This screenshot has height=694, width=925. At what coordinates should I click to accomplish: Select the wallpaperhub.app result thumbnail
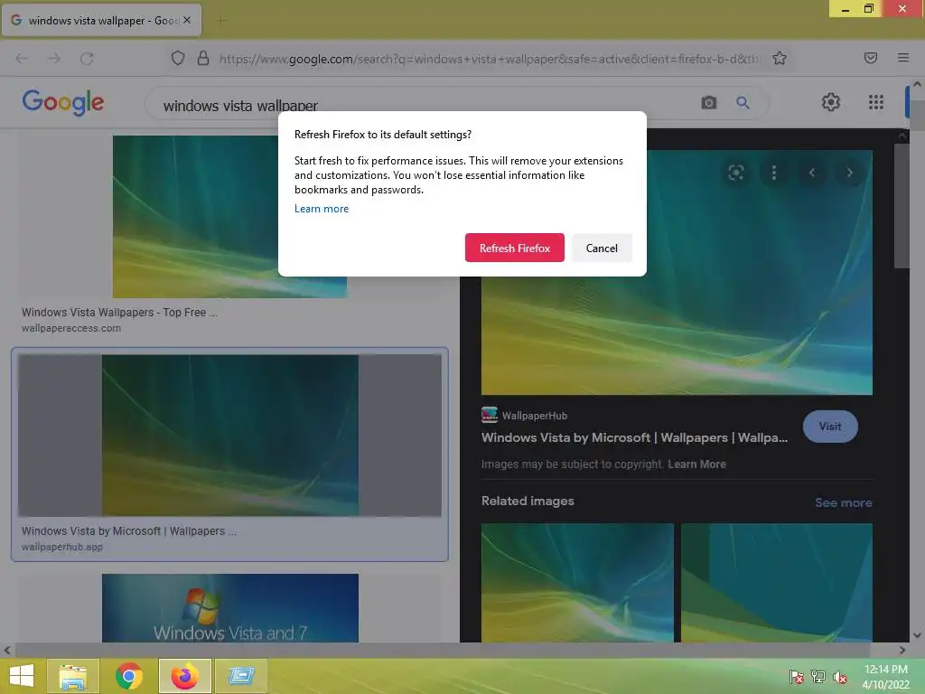point(229,436)
